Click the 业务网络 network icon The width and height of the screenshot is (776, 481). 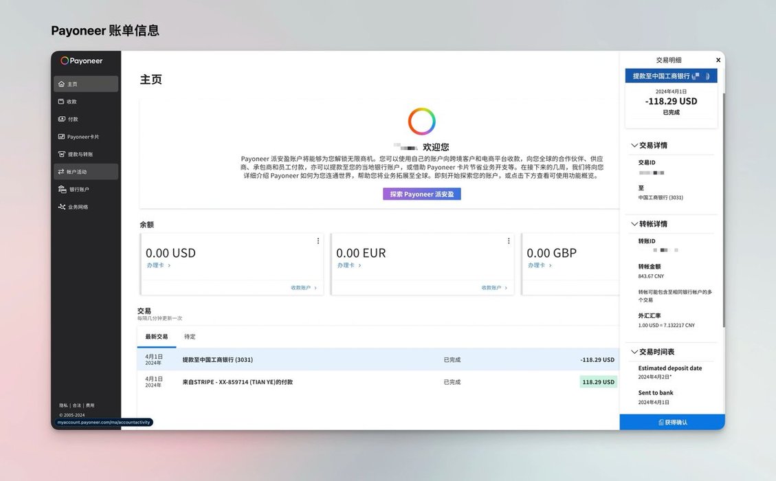coord(61,207)
